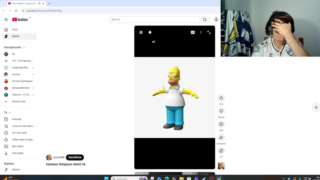The height and width of the screenshot is (180, 320).
Task: Open a new browser tab
Action: (49, 3)
